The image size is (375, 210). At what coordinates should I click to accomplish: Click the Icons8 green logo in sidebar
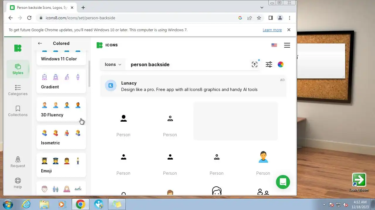pos(18,48)
